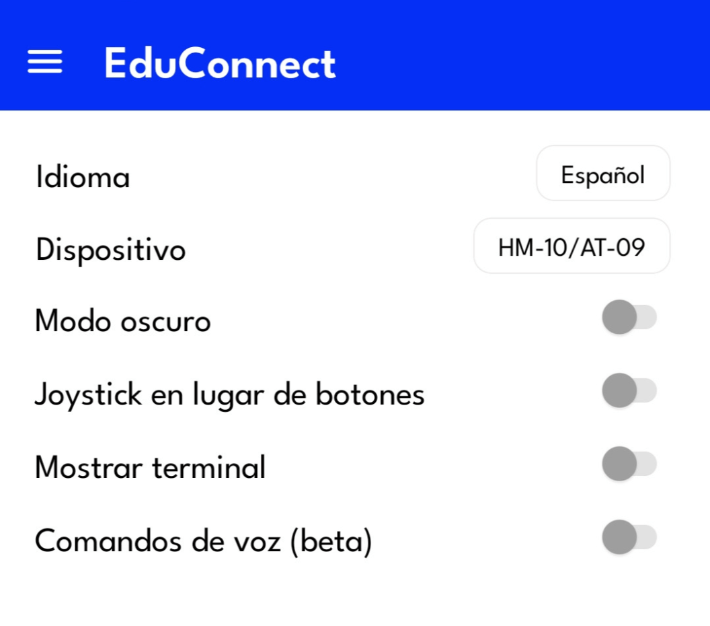The image size is (710, 626).
Task: Select the Modo oscuro text label
Action: 123,321
